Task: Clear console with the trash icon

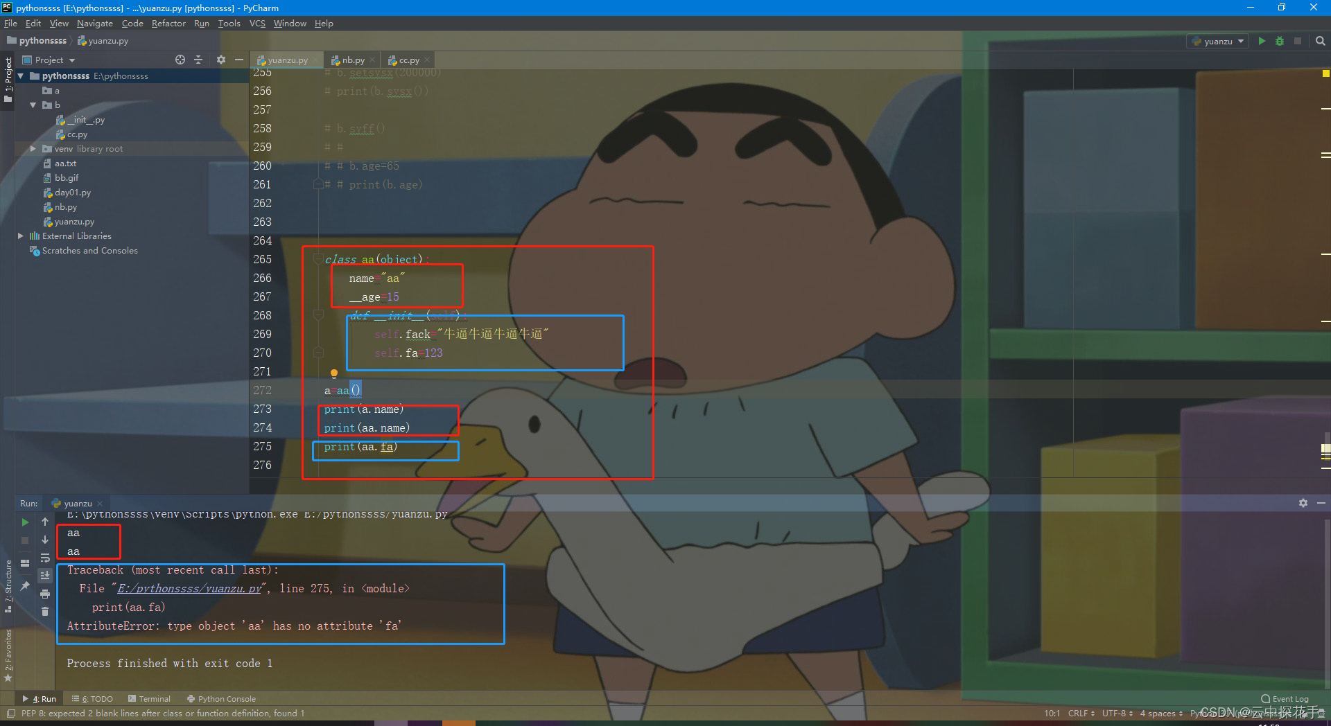Action: [45, 612]
